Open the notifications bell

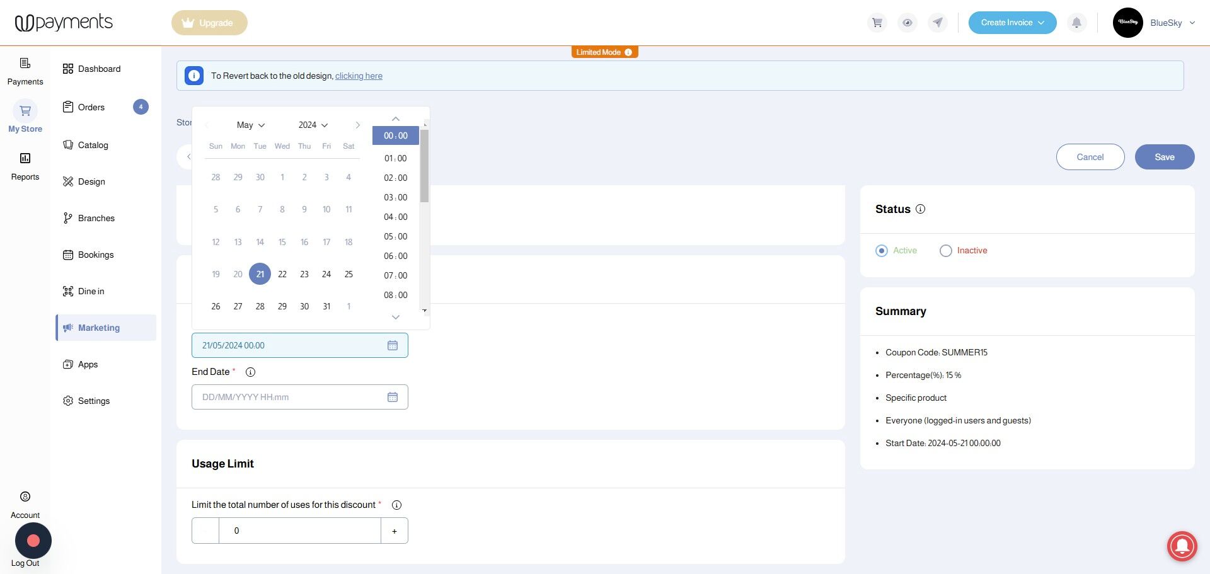1076,23
